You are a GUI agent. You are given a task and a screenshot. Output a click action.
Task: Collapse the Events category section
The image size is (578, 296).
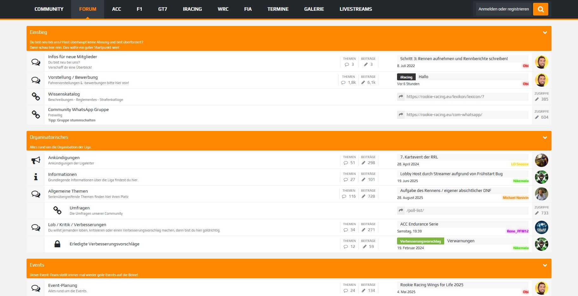coord(545,265)
